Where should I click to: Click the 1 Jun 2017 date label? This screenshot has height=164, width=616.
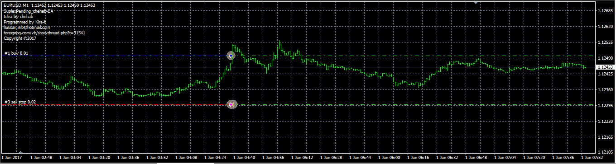pyautogui.click(x=12, y=158)
